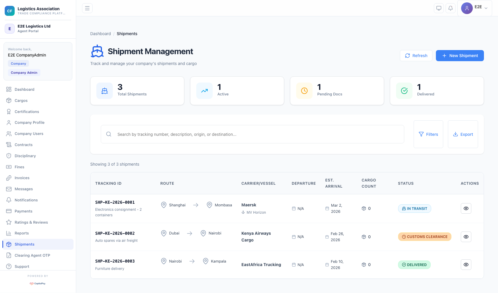498x293 pixels.
Task: Open the E2E account dropdown
Action: (x=475, y=8)
